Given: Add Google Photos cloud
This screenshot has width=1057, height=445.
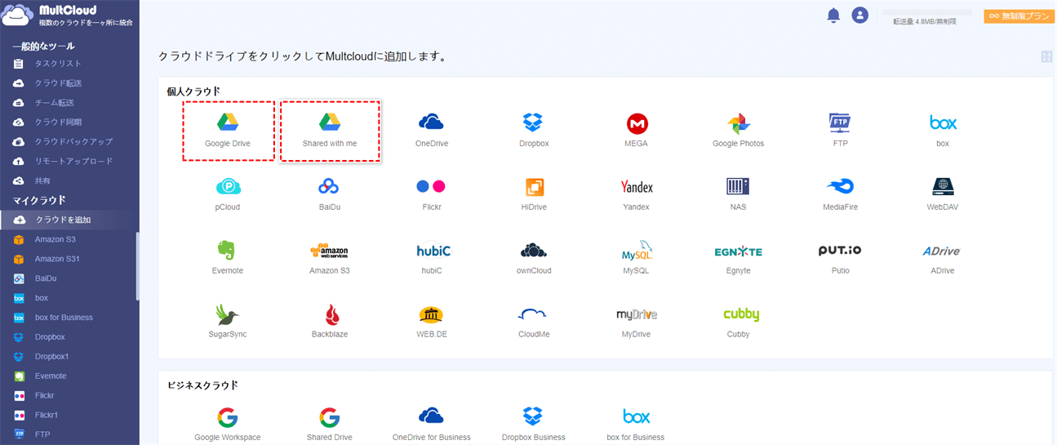Looking at the screenshot, I should click(x=739, y=131).
